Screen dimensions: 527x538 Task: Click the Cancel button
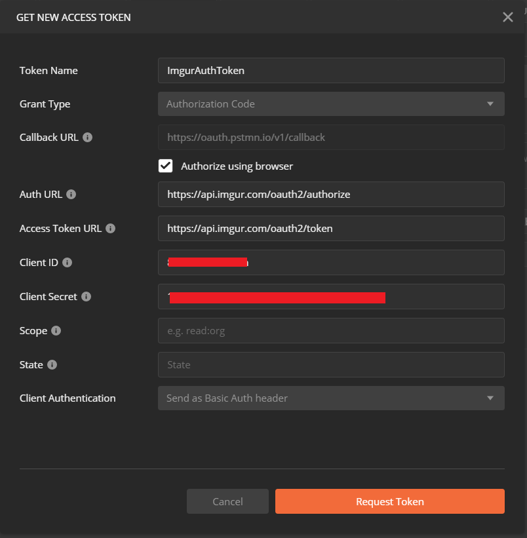[x=227, y=501]
